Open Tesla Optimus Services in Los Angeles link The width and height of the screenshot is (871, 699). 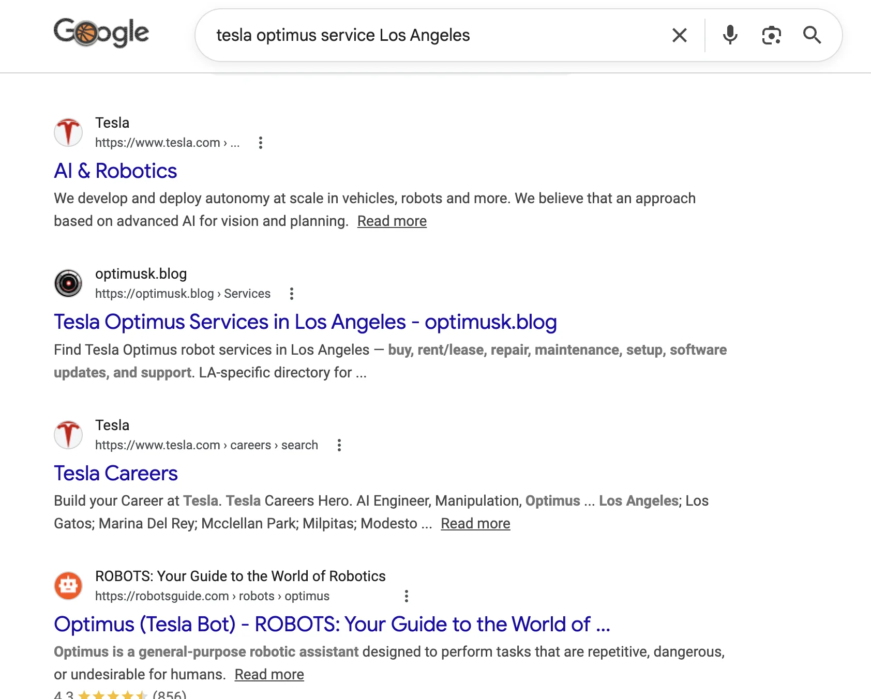pyautogui.click(x=305, y=322)
